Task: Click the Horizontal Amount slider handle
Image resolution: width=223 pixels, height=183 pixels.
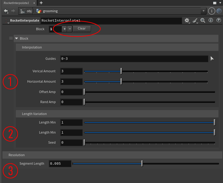Action: coord(121,81)
